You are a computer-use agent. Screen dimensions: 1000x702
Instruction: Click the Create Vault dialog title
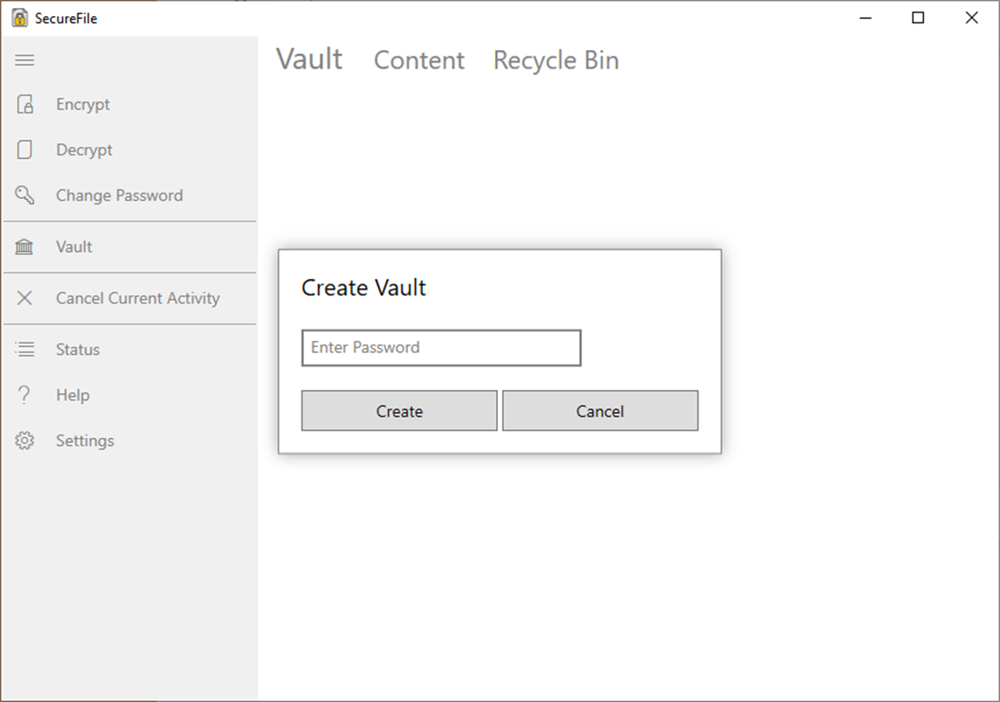point(364,287)
